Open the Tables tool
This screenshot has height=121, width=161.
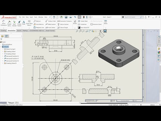106,22
